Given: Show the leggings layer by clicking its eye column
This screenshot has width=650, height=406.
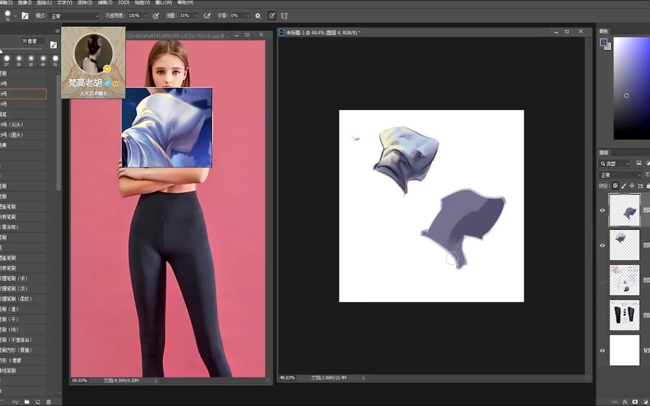Looking at the screenshot, I should tap(603, 315).
